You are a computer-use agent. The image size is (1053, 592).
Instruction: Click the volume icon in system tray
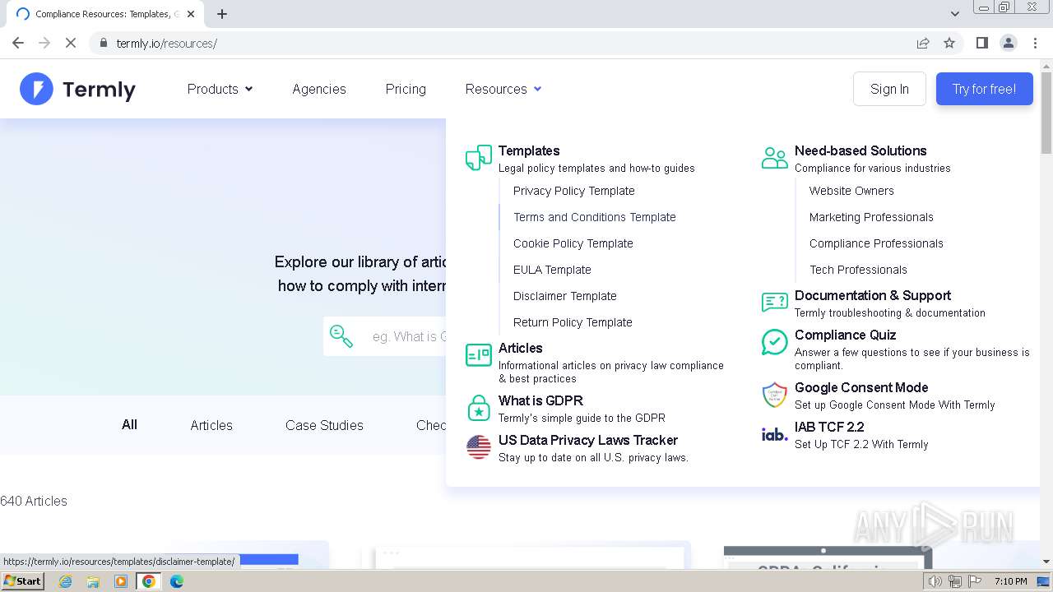pyautogui.click(x=935, y=581)
